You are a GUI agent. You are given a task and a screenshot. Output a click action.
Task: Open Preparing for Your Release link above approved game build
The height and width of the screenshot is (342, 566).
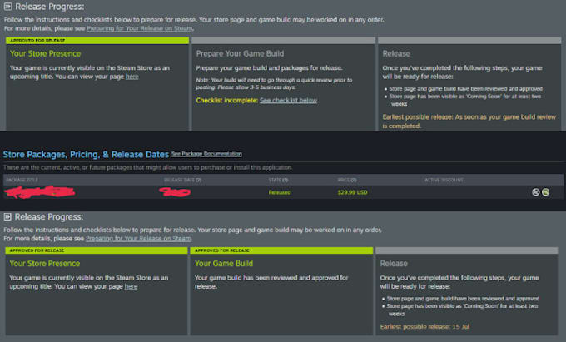click(138, 239)
